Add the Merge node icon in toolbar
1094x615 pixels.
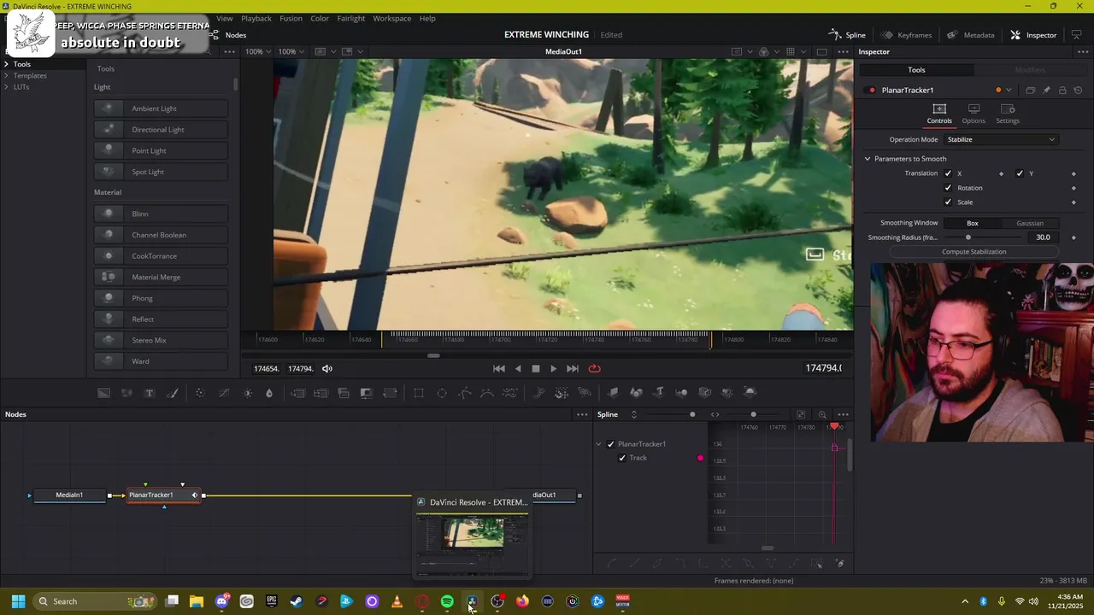pos(297,393)
